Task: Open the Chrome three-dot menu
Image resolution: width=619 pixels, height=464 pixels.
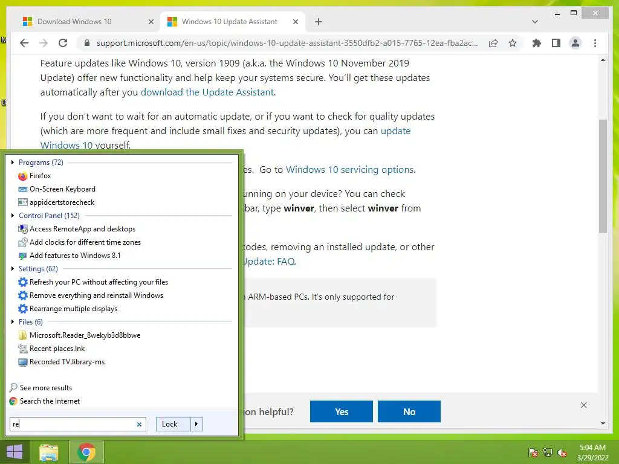Action: pyautogui.click(x=595, y=43)
